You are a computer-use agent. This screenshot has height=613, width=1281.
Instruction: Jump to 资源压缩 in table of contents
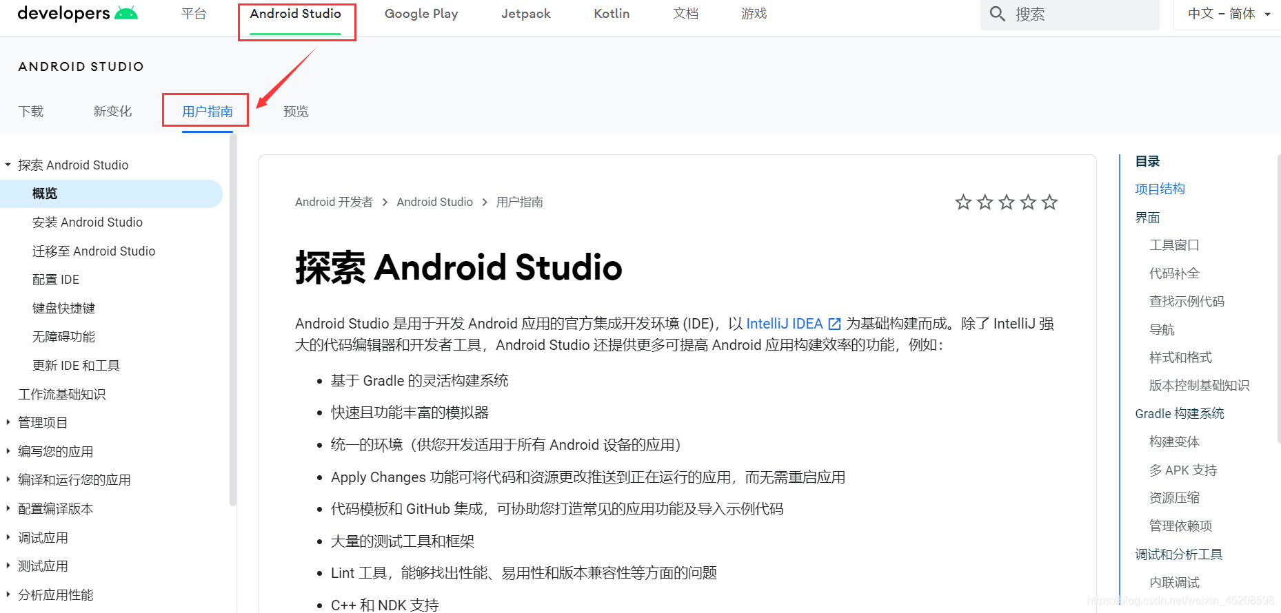pos(1174,497)
